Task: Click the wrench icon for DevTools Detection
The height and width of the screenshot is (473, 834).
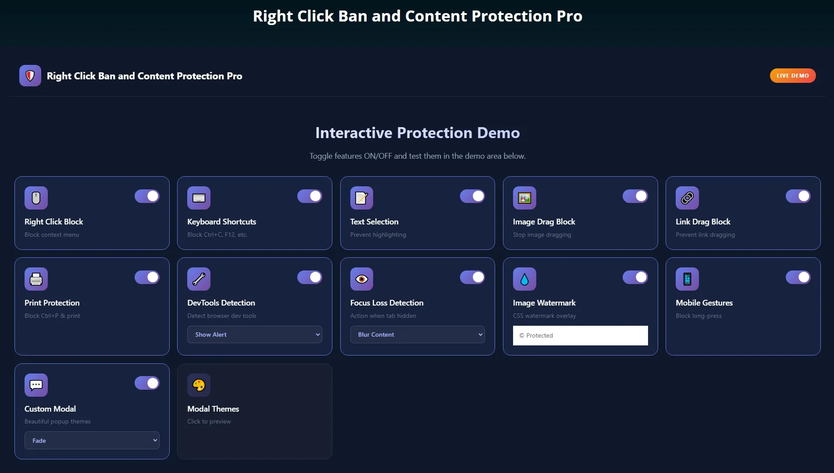Action: coord(199,279)
